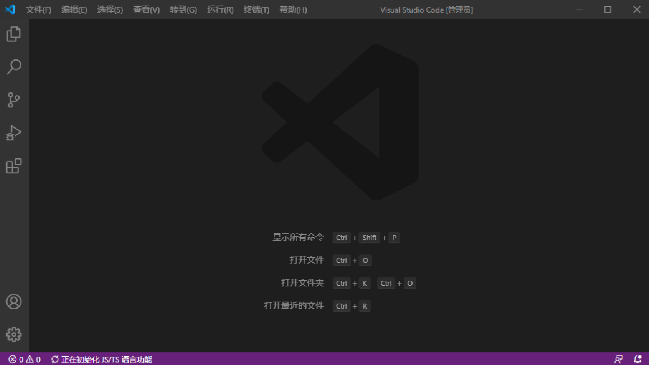Click status text 正在初始化 JS/TS 语言功能
649x365 pixels.
[101, 359]
